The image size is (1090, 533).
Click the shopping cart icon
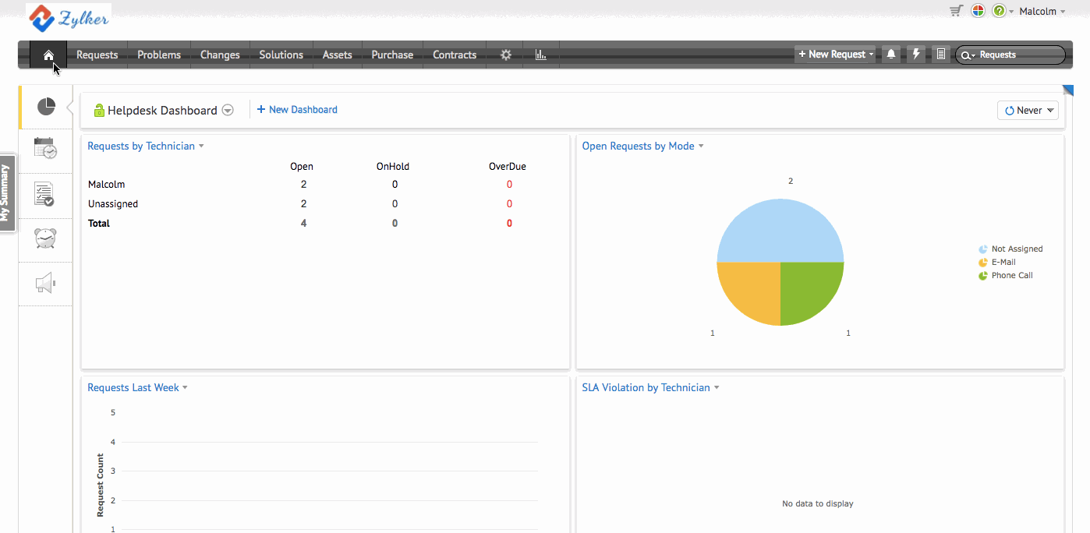956,11
